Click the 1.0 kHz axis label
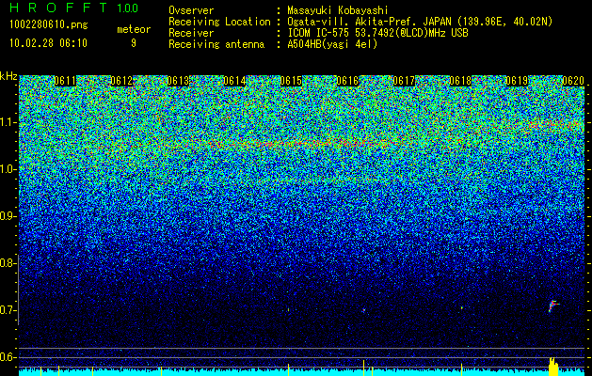 point(7,170)
